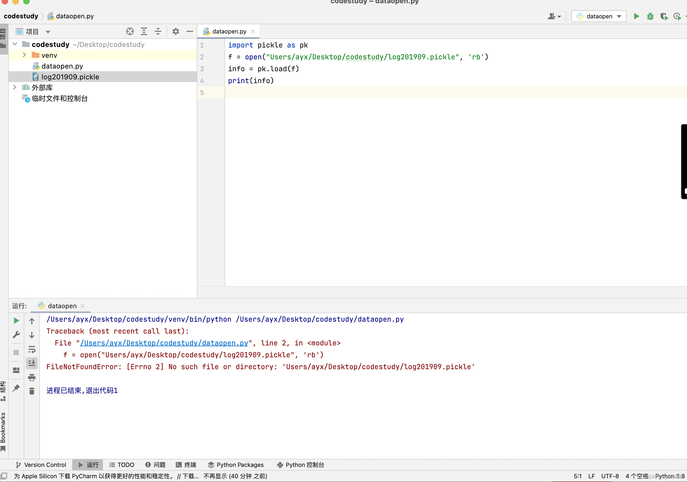Rerun dataopen in run panel

coord(16,321)
